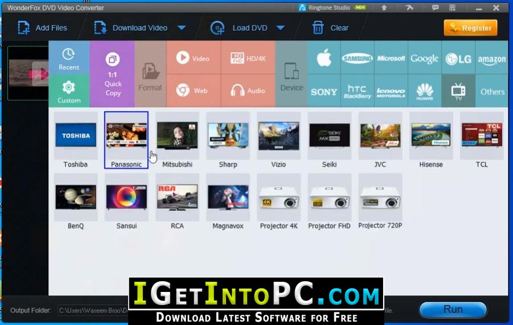Select Lenovo Motorola device brand
The width and height of the screenshot is (513, 325).
coord(391,91)
